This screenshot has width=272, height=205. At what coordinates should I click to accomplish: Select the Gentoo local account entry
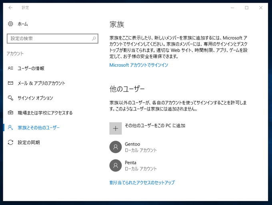click(141, 147)
